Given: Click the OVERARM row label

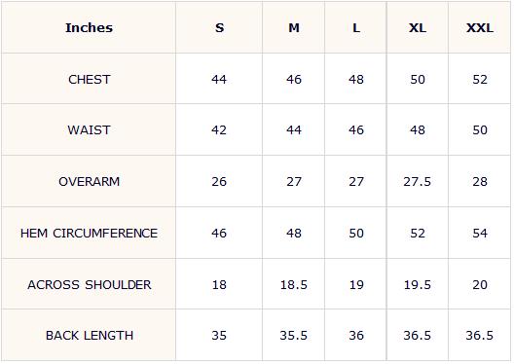Looking at the screenshot, I should [x=90, y=181].
